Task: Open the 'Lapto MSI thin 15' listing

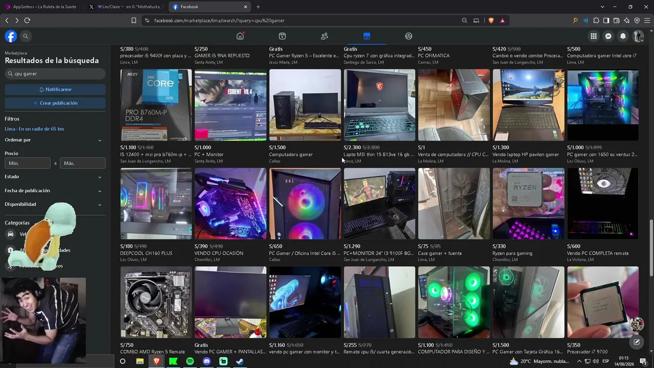Action: pyautogui.click(x=380, y=105)
